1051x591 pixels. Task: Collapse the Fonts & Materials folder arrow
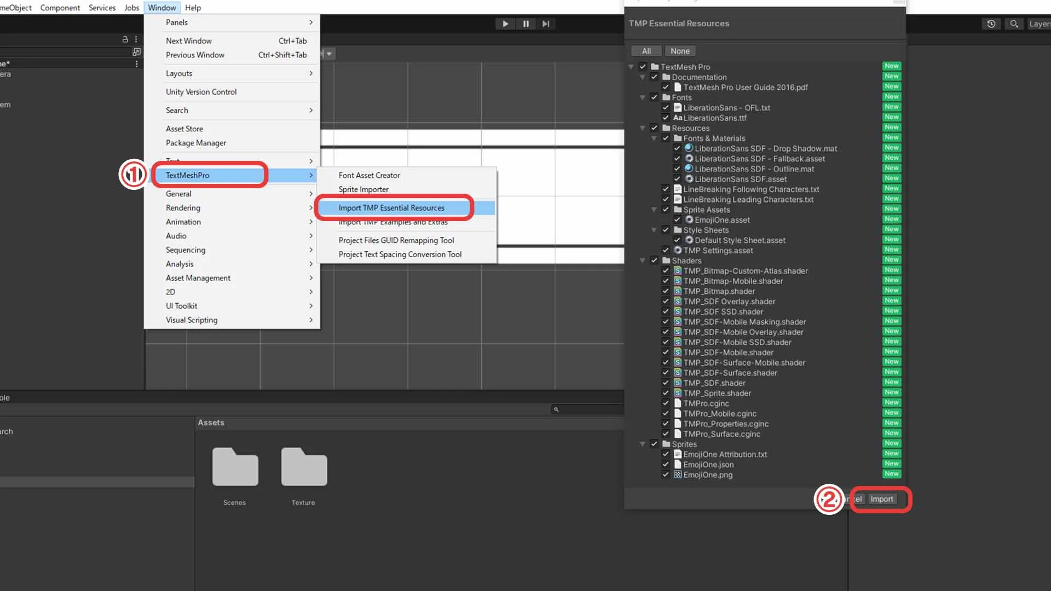coord(654,138)
